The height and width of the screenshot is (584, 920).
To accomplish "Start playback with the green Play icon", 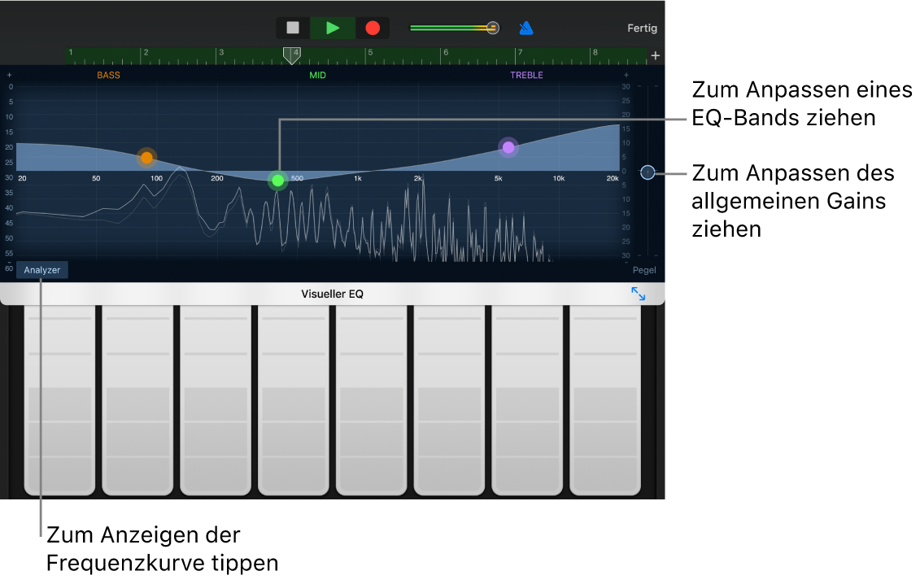I will (332, 27).
